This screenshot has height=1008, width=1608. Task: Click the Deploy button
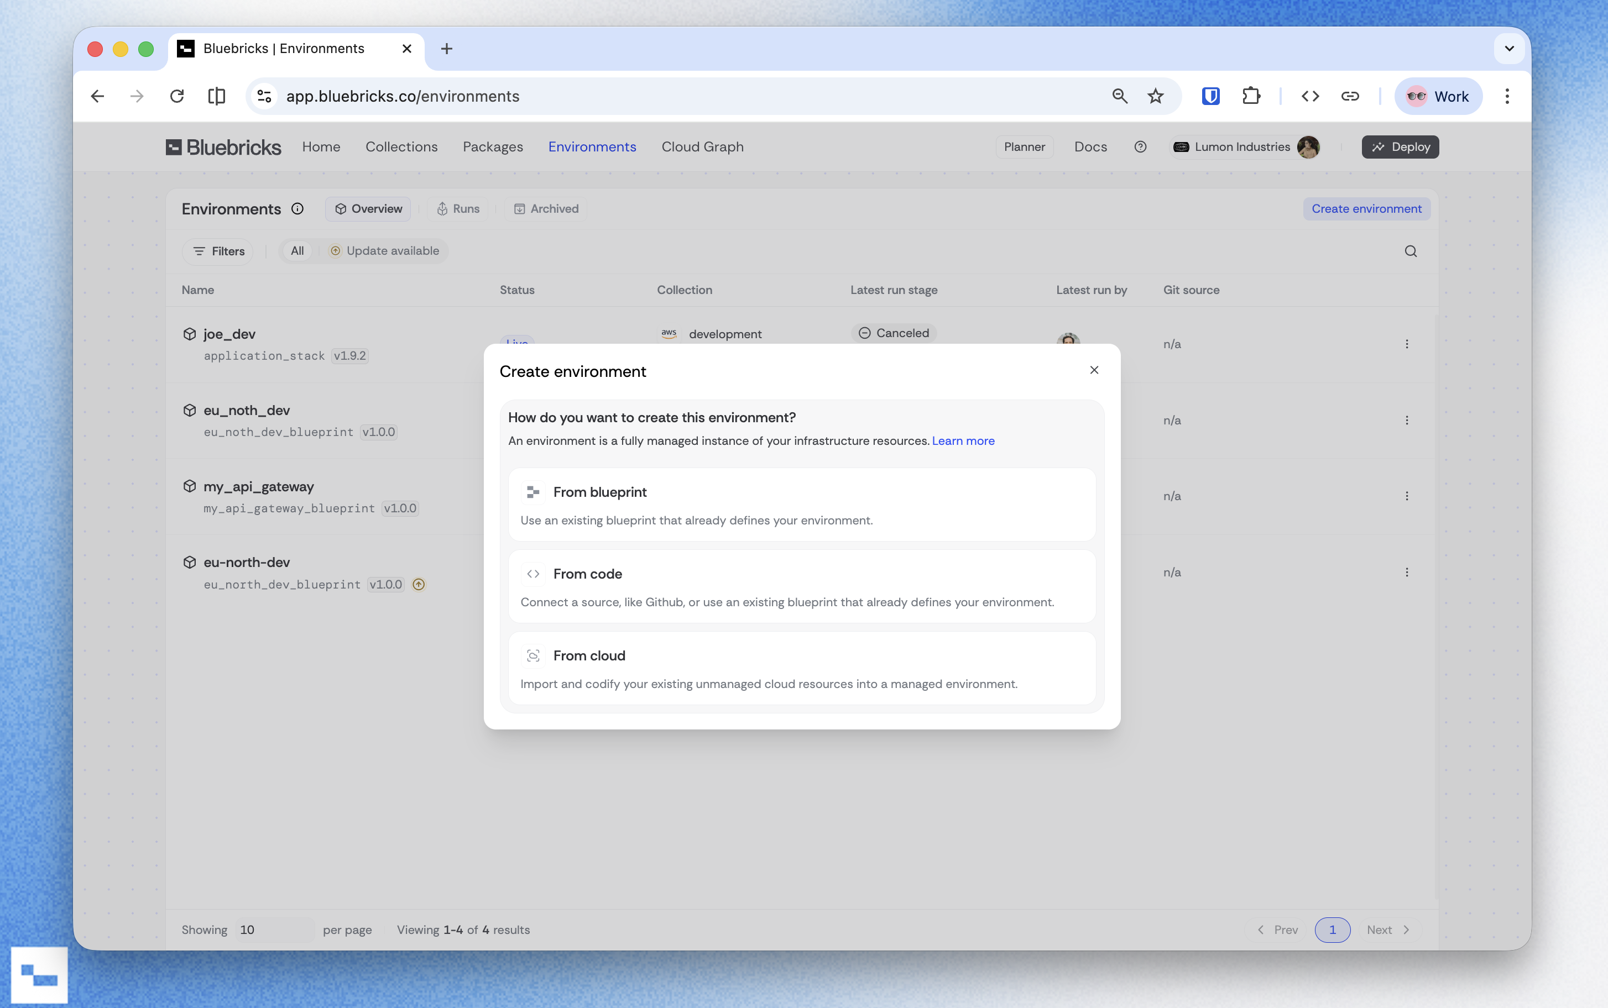(x=1401, y=146)
